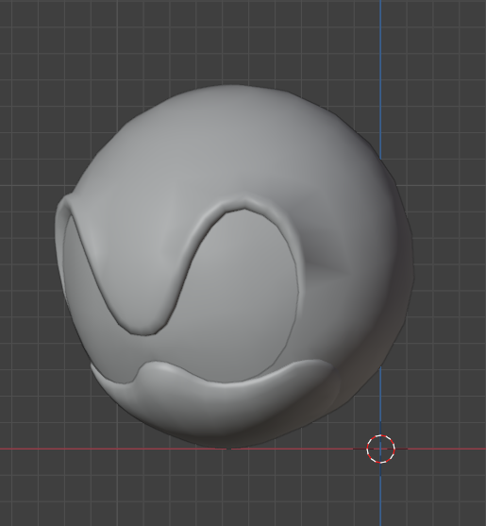Click the red-white dashed 3D cursor
486x526 pixels.
tap(380, 449)
